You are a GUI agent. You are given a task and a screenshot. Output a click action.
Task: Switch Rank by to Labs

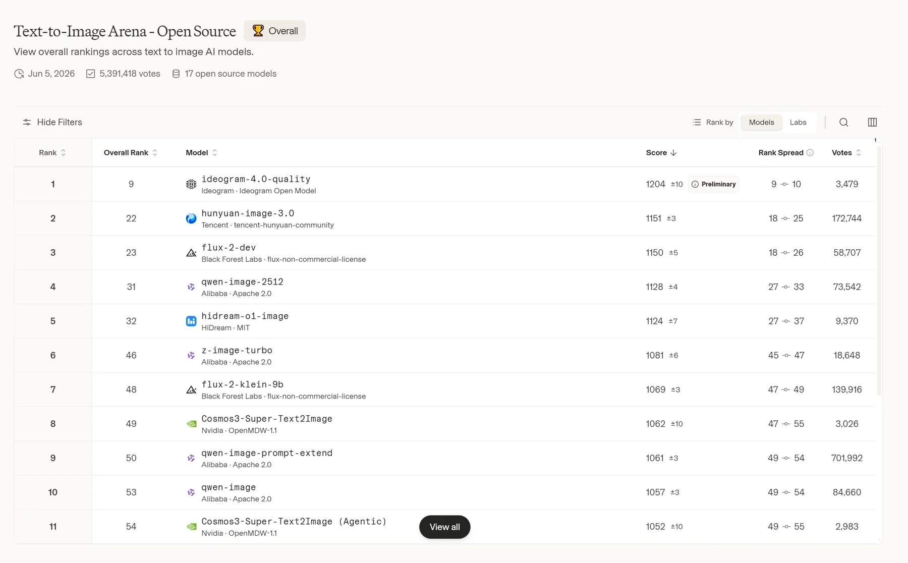[798, 122]
